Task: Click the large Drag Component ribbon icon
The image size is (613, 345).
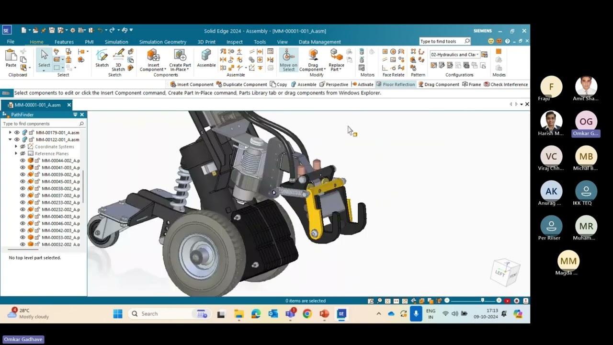Action: coord(313,55)
